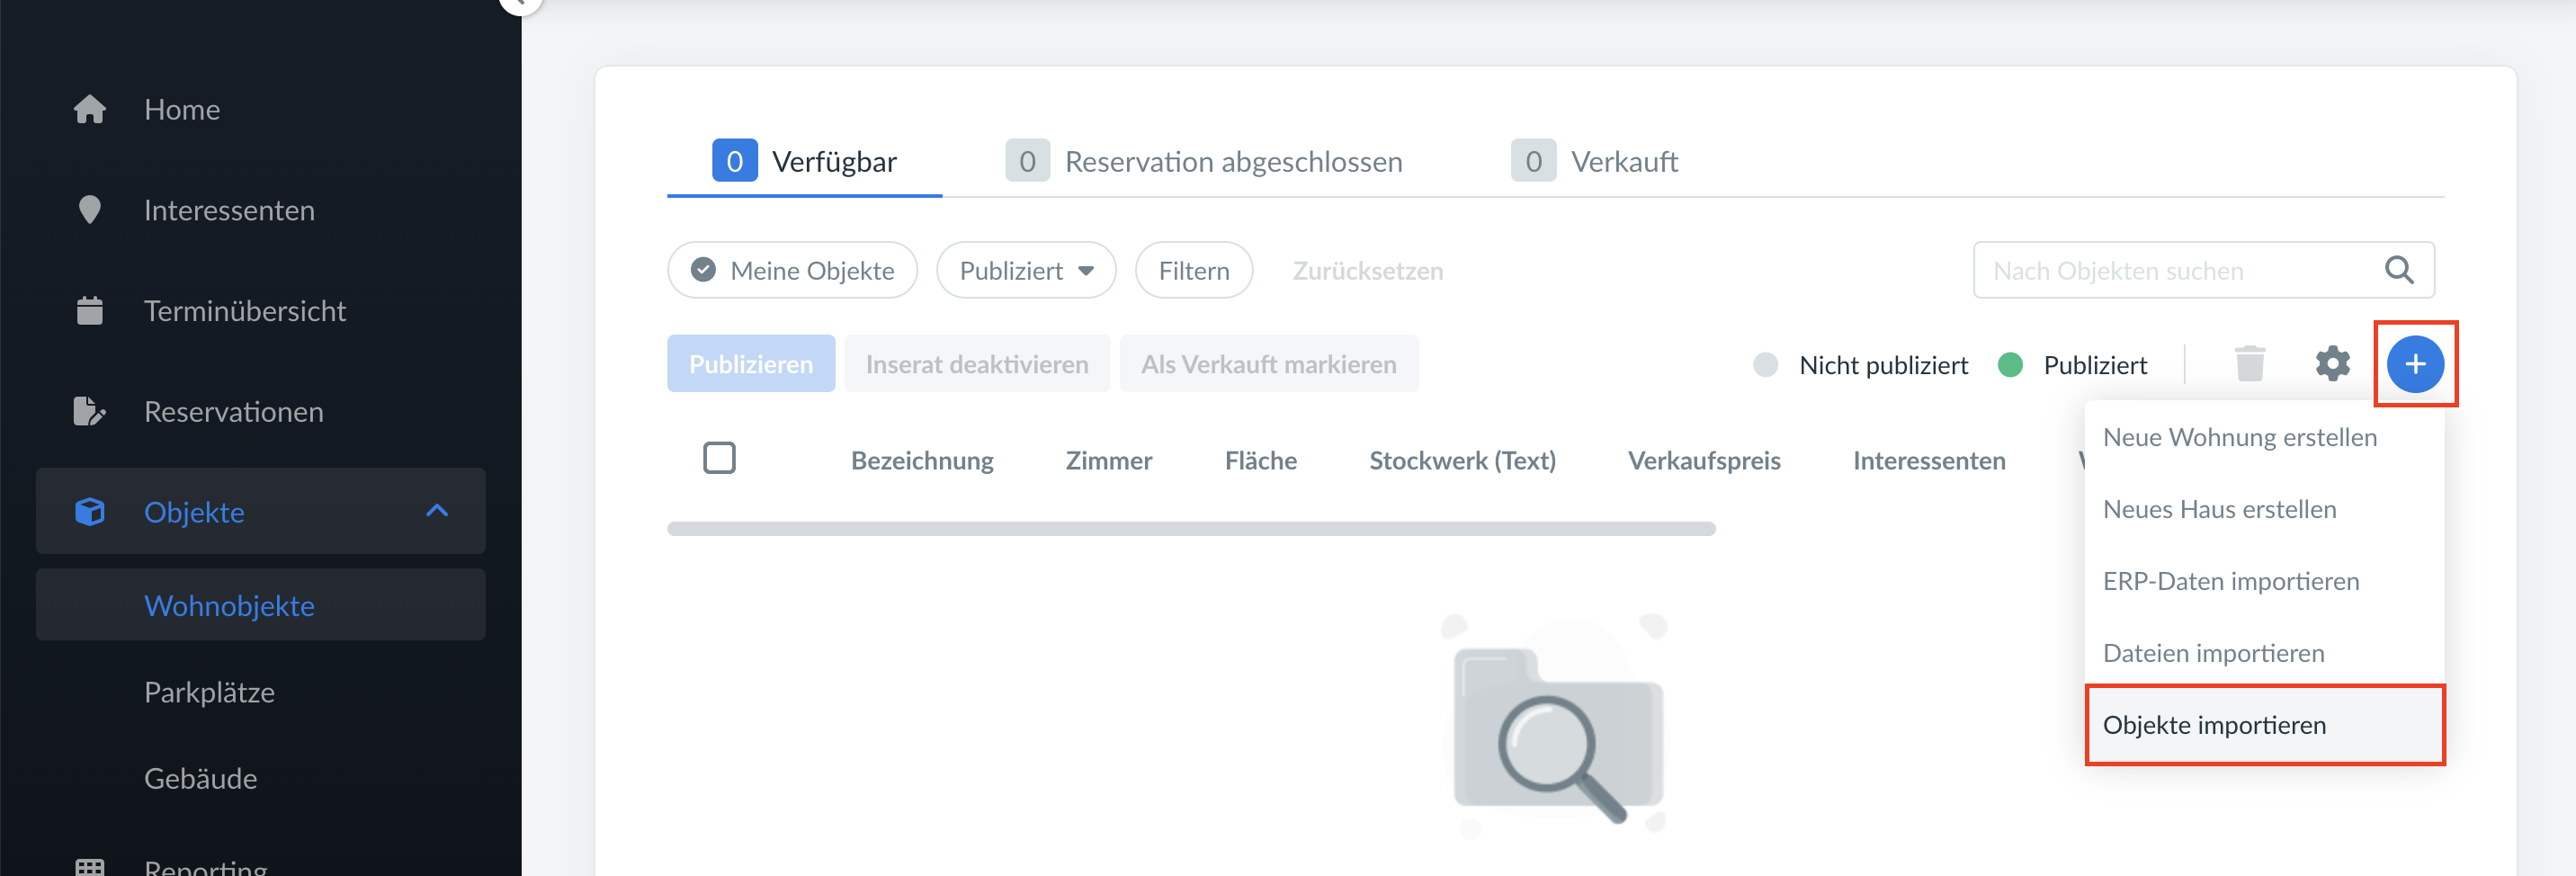Sort by the Bezeichnung column header
Screen dimensions: 2576x876
[x=922, y=460]
